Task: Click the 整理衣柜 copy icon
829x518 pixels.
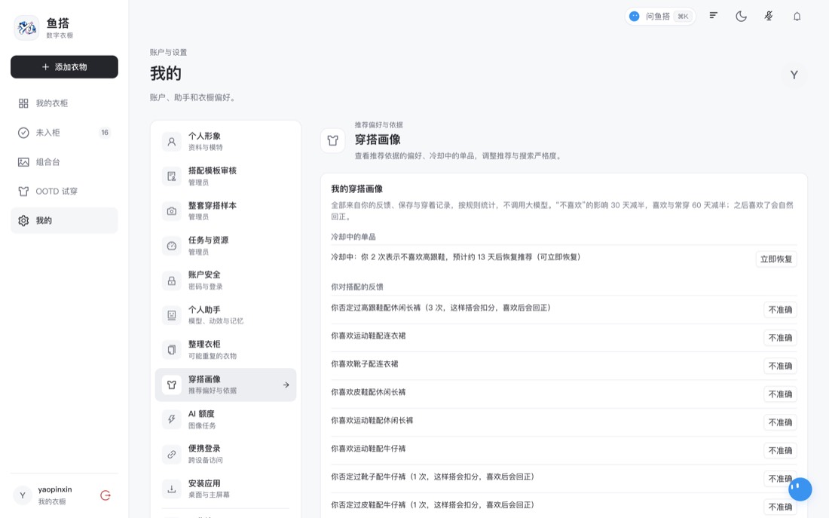Action: tap(171, 350)
